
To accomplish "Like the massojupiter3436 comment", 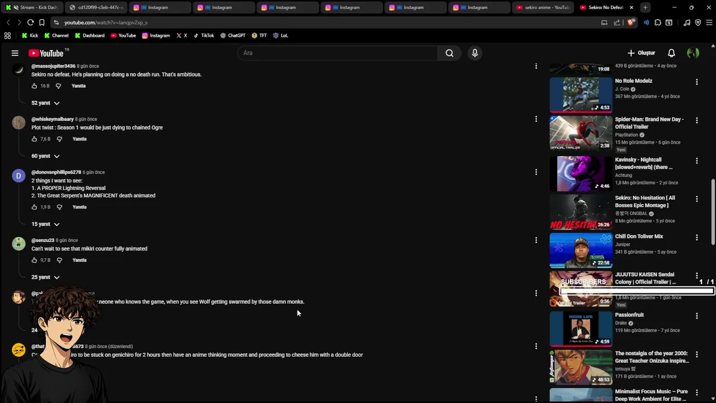I will (x=34, y=86).
